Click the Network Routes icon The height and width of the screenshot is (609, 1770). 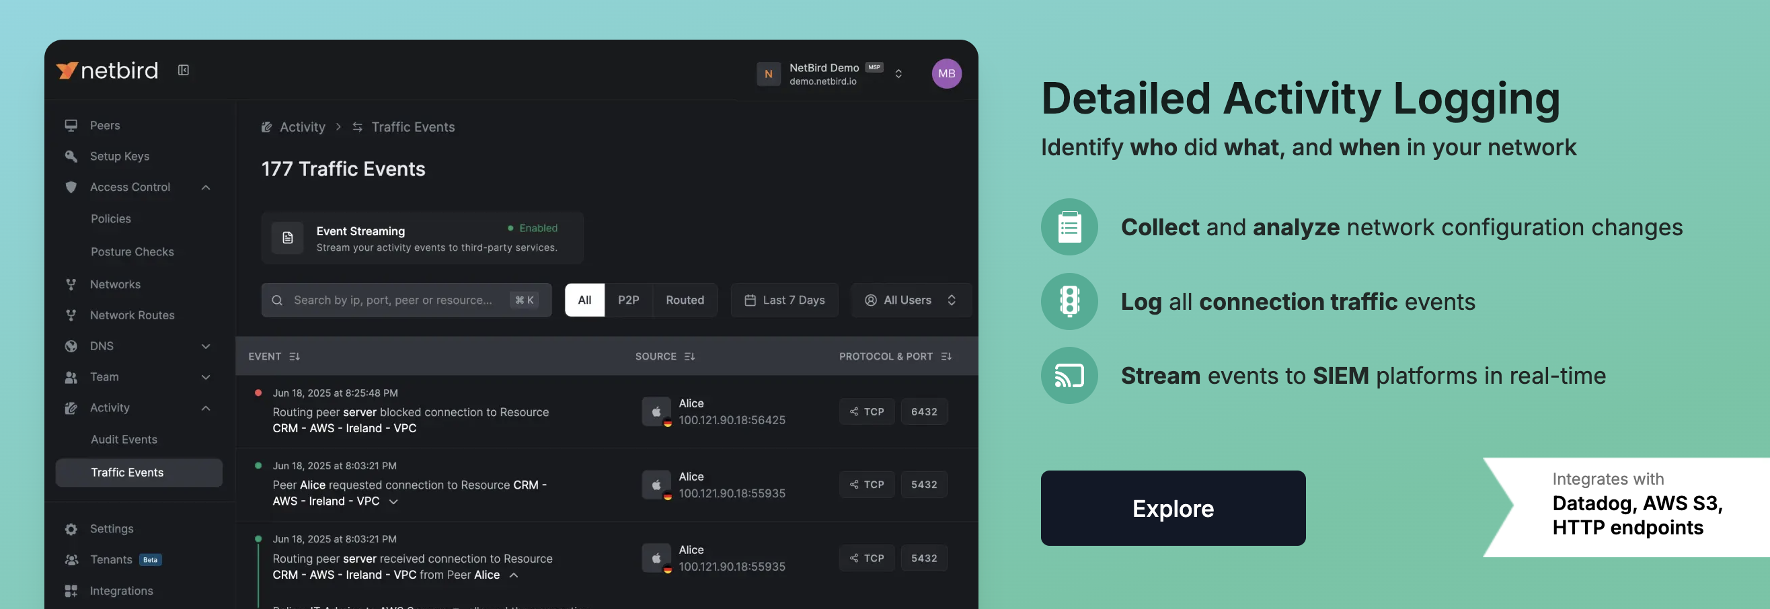click(71, 315)
